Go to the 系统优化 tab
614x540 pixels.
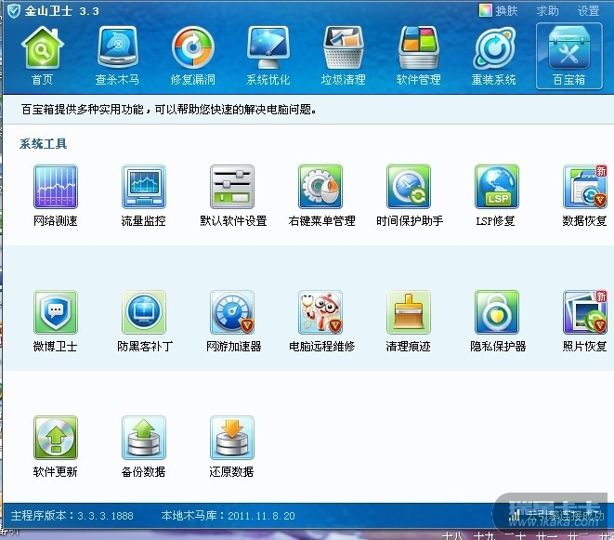268,56
